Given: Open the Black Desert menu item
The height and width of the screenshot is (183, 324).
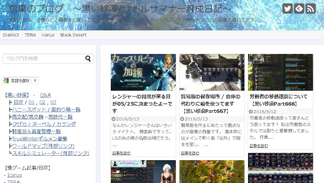Looking at the screenshot, I should [x=73, y=35].
